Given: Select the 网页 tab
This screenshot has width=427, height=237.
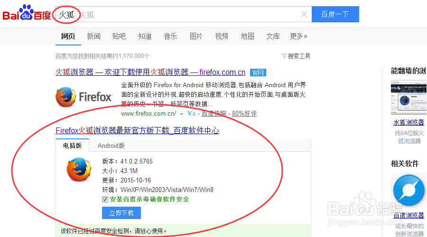Looking at the screenshot, I should click(68, 36).
